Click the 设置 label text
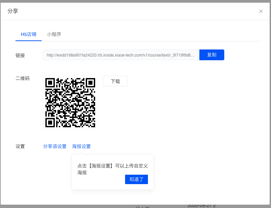 (x=20, y=146)
